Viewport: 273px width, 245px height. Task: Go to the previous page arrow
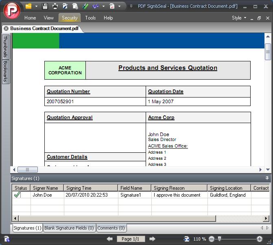click(x=110, y=239)
